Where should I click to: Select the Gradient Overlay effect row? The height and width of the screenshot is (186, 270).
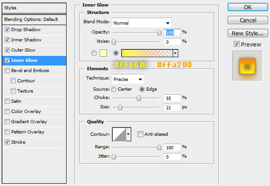(34, 122)
